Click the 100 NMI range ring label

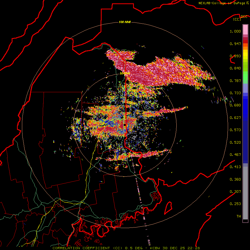(x=125, y=22)
